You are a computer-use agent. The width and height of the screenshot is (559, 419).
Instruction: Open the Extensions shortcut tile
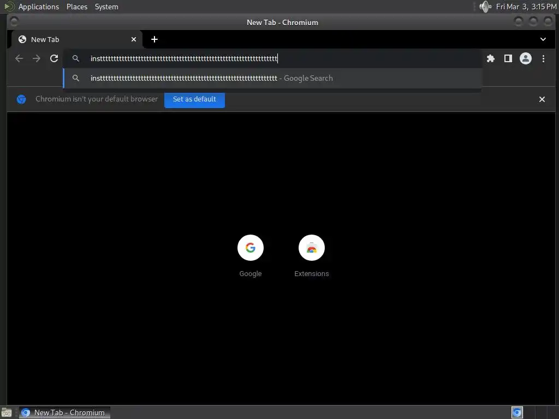(312, 256)
